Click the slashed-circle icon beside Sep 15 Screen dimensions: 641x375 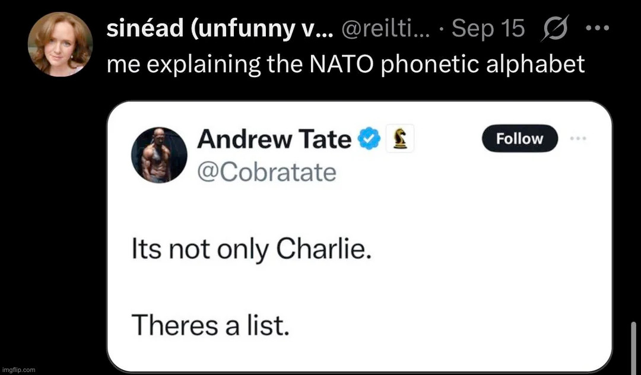coord(556,30)
